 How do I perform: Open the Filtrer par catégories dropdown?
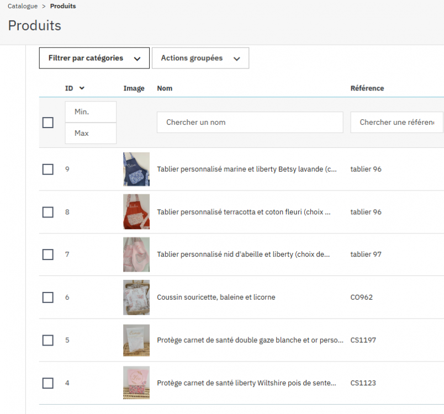tap(94, 58)
